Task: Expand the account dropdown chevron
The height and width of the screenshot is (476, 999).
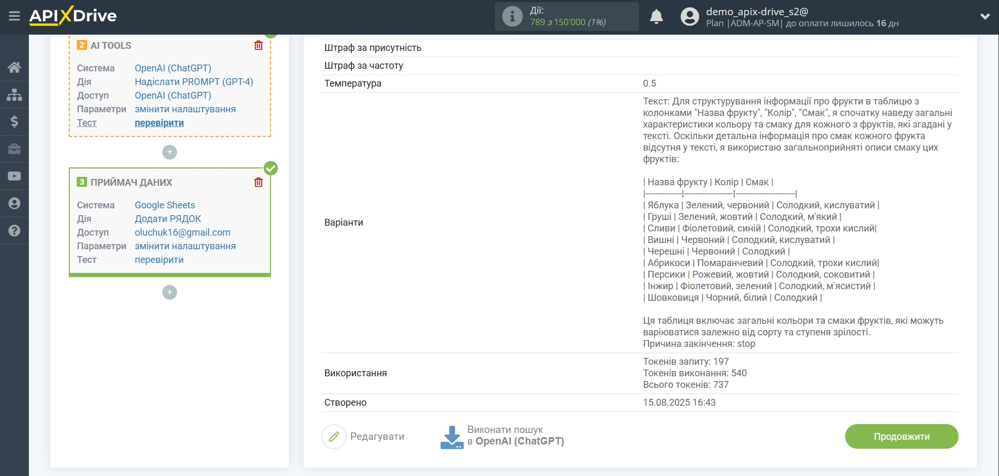Action: [985, 17]
